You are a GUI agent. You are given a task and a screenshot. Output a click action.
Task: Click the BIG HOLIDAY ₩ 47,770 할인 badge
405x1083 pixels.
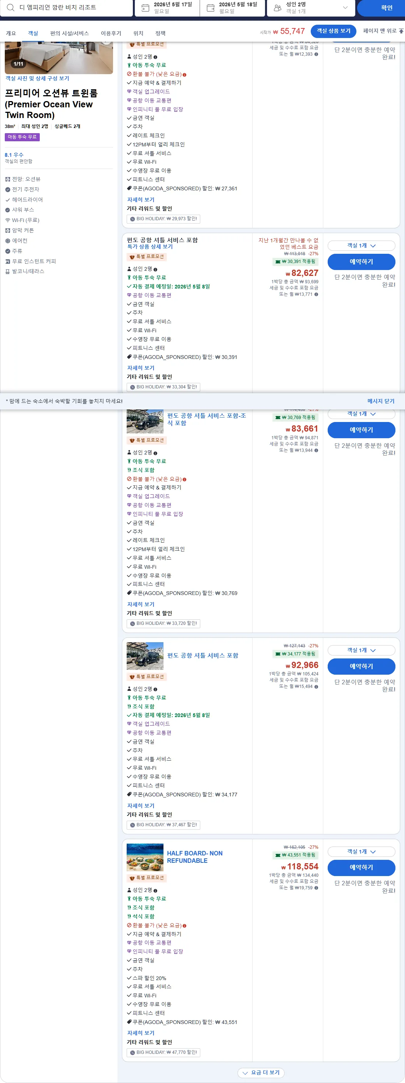(x=163, y=1052)
